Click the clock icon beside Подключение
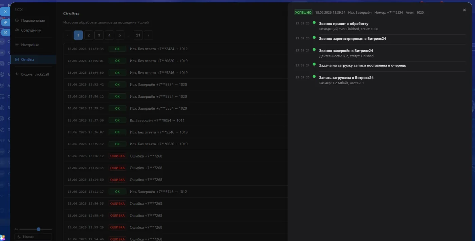 17,21
